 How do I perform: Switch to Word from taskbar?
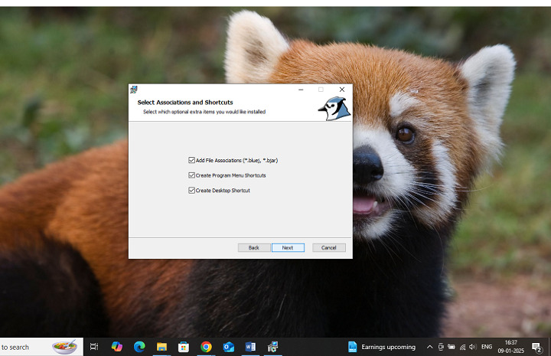pyautogui.click(x=250, y=348)
